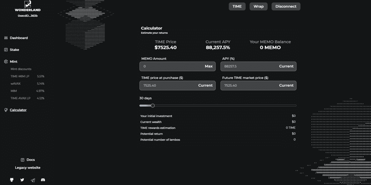Image resolution: width=371 pixels, height=185 pixels.
Task: Open the Discord icon link
Action: tap(43, 180)
